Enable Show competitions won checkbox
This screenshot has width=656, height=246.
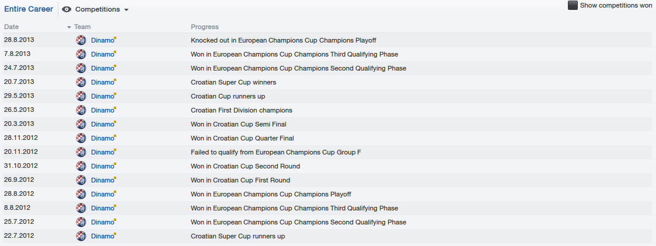point(573,5)
